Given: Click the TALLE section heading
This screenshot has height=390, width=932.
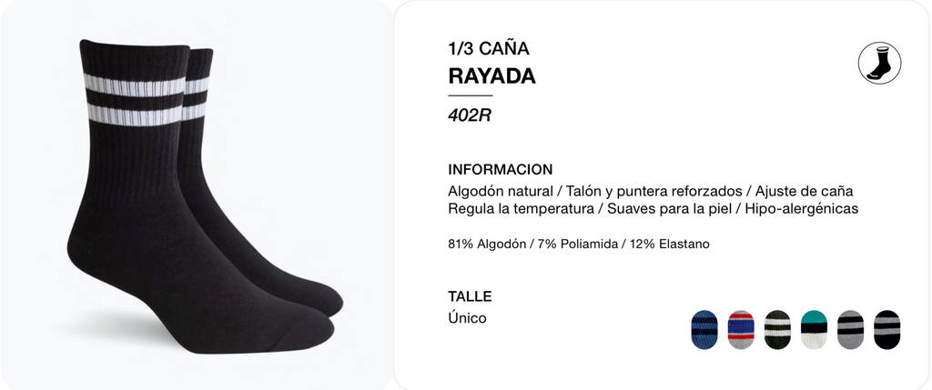Looking at the screenshot, I should point(470,296).
